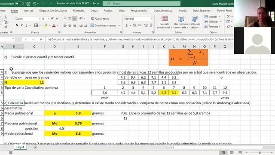
Task: Click the Decrease Decimal icon
Action: pyautogui.click(x=151, y=25)
